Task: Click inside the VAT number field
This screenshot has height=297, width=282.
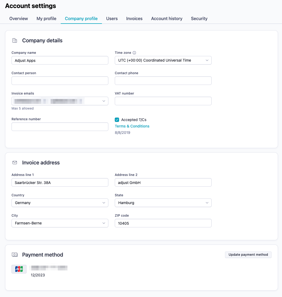Action: pyautogui.click(x=163, y=101)
